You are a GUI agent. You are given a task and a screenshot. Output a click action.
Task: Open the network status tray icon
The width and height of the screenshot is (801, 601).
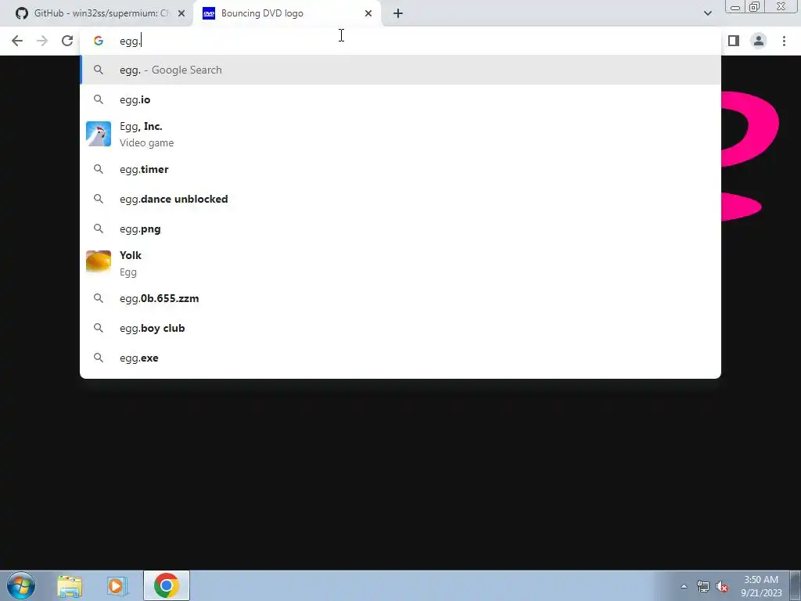[x=703, y=586]
